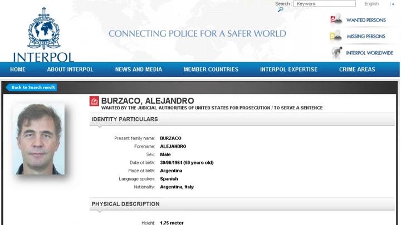
Task: Click the red notice icon beside BURZACO
Action: pyautogui.click(x=94, y=101)
